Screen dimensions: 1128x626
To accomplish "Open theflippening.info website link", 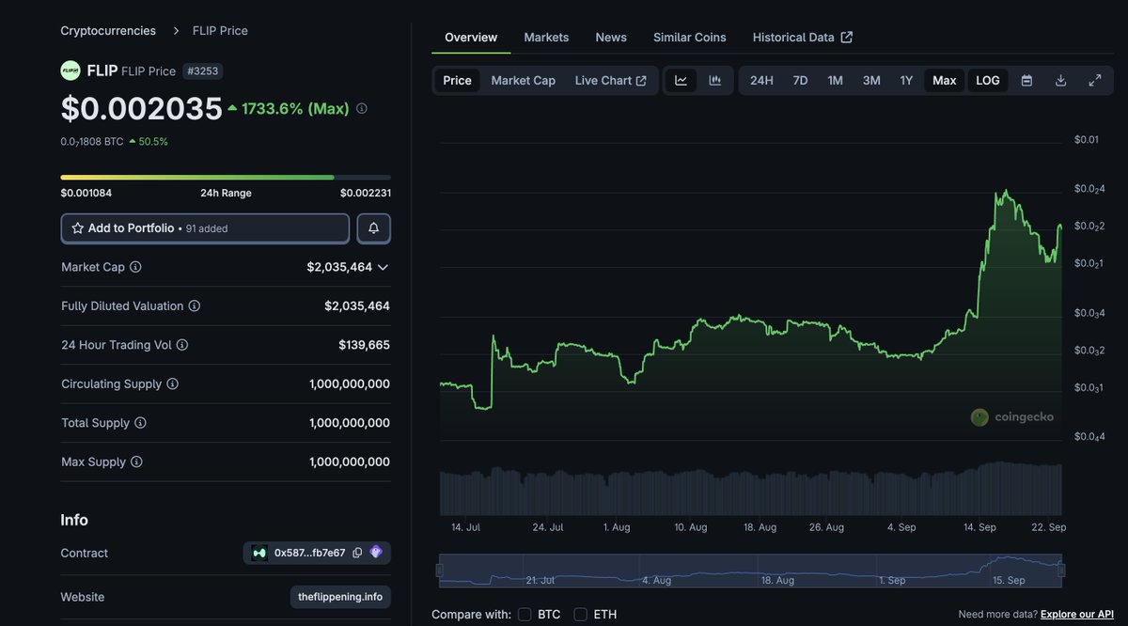I will pos(340,597).
